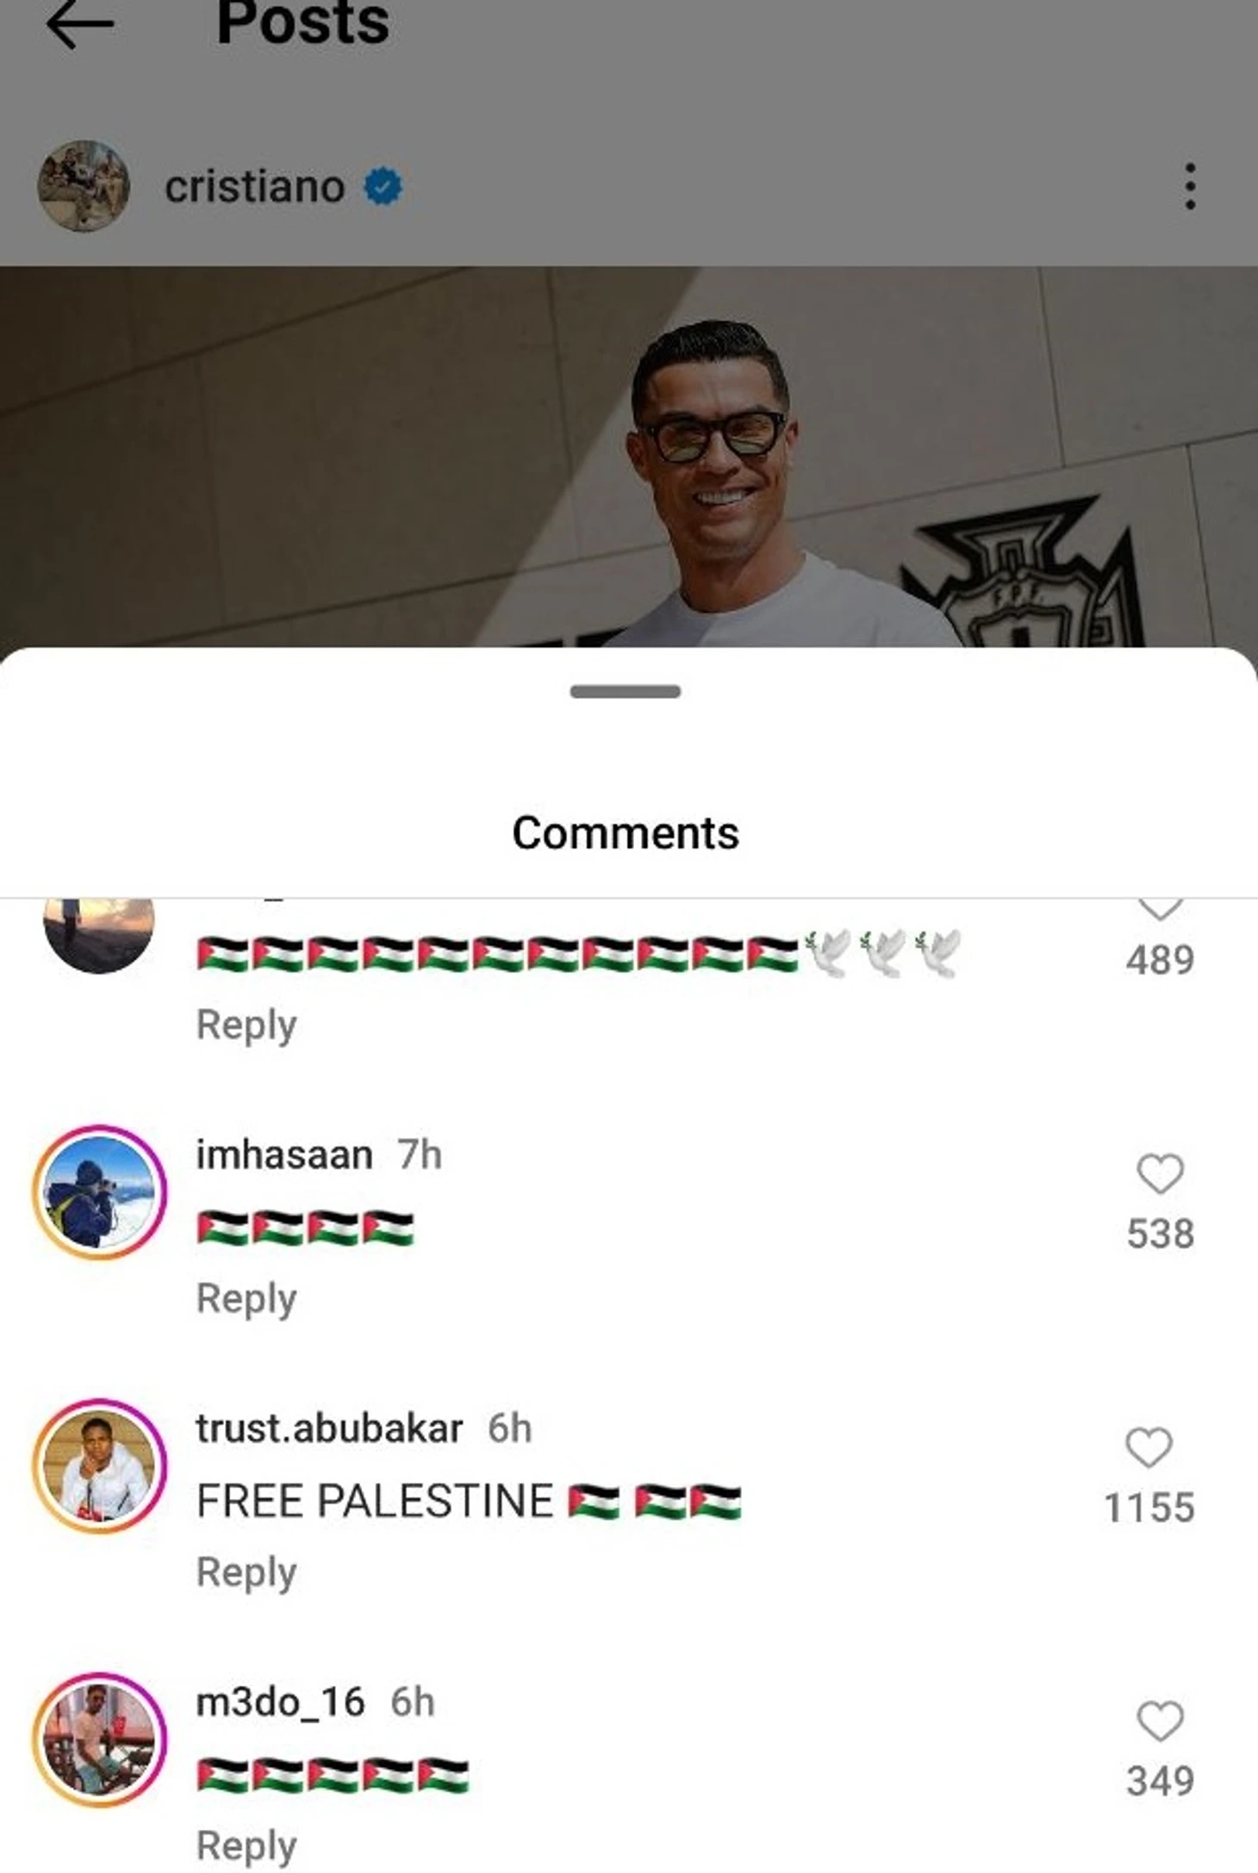Open the three-dot post options menu
The width and height of the screenshot is (1258, 1873).
(x=1190, y=186)
